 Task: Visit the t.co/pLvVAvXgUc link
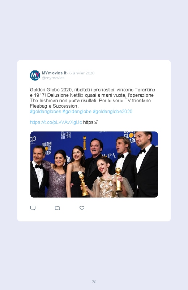(56, 122)
